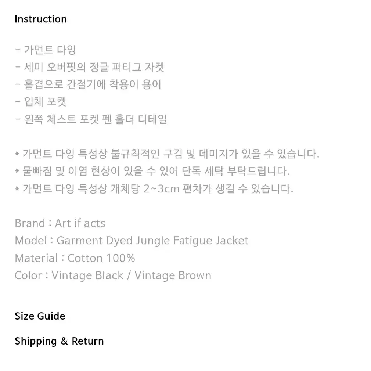This screenshot has height=371, width=371.
Task: Select 'Garment Dyed Jungle Fatigue Jacket' model name
Action: [152, 241]
